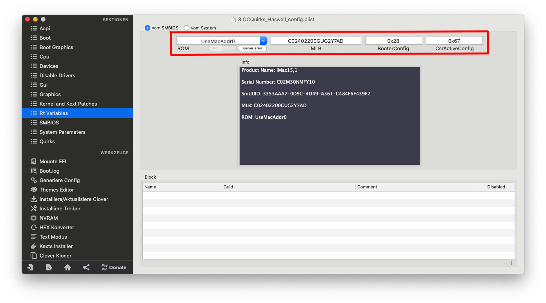This screenshot has width=546, height=303.
Task: Click the share icon in the sidebar footer
Action: (86, 267)
